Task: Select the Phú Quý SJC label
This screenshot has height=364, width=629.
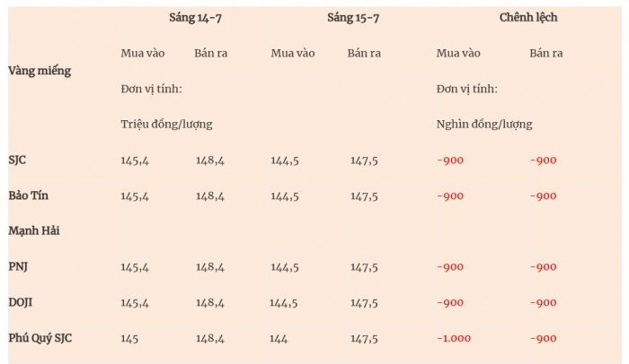Action: (x=40, y=338)
